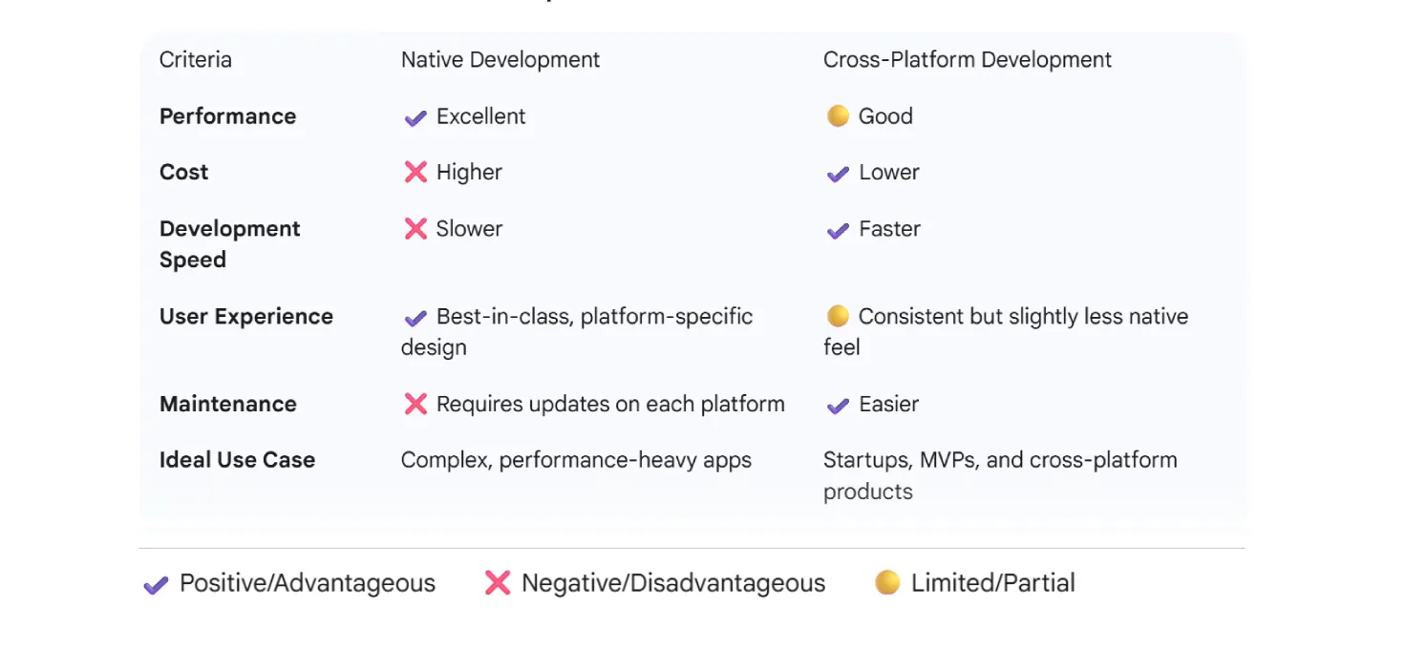Click the red X beside Higher
Viewport: 1427px width, 649px height.
tap(415, 173)
